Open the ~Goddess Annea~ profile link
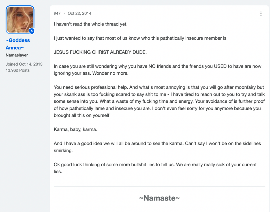This screenshot has width=270, height=212. click(x=18, y=44)
